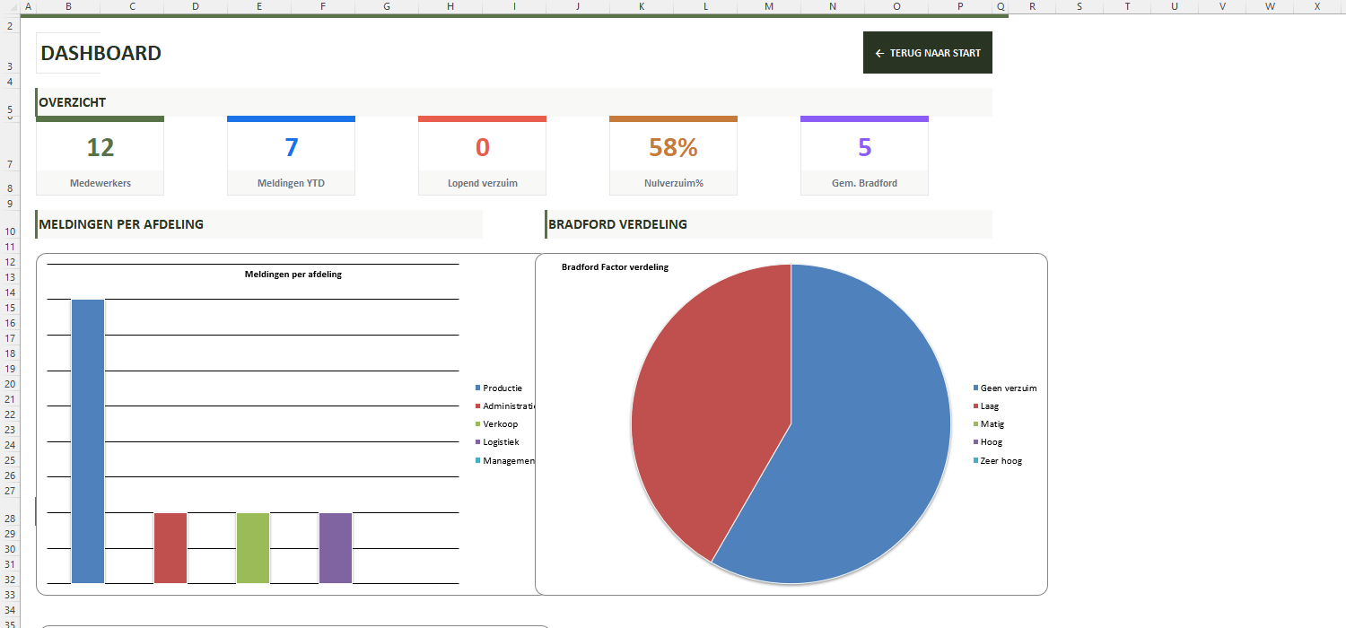
Task: Click the Hoog legend entry
Action: (x=988, y=442)
